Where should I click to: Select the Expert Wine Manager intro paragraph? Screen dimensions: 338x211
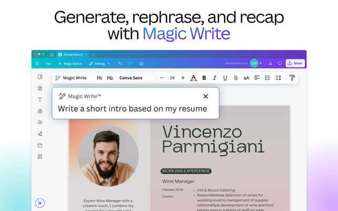point(108,205)
